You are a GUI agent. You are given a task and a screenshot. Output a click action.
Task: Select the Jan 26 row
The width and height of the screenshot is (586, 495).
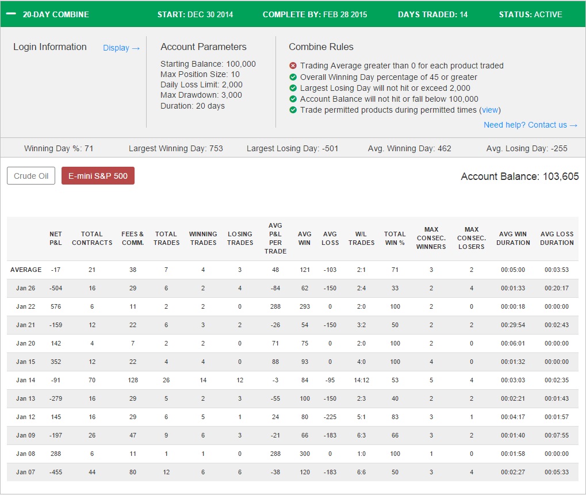(293, 288)
